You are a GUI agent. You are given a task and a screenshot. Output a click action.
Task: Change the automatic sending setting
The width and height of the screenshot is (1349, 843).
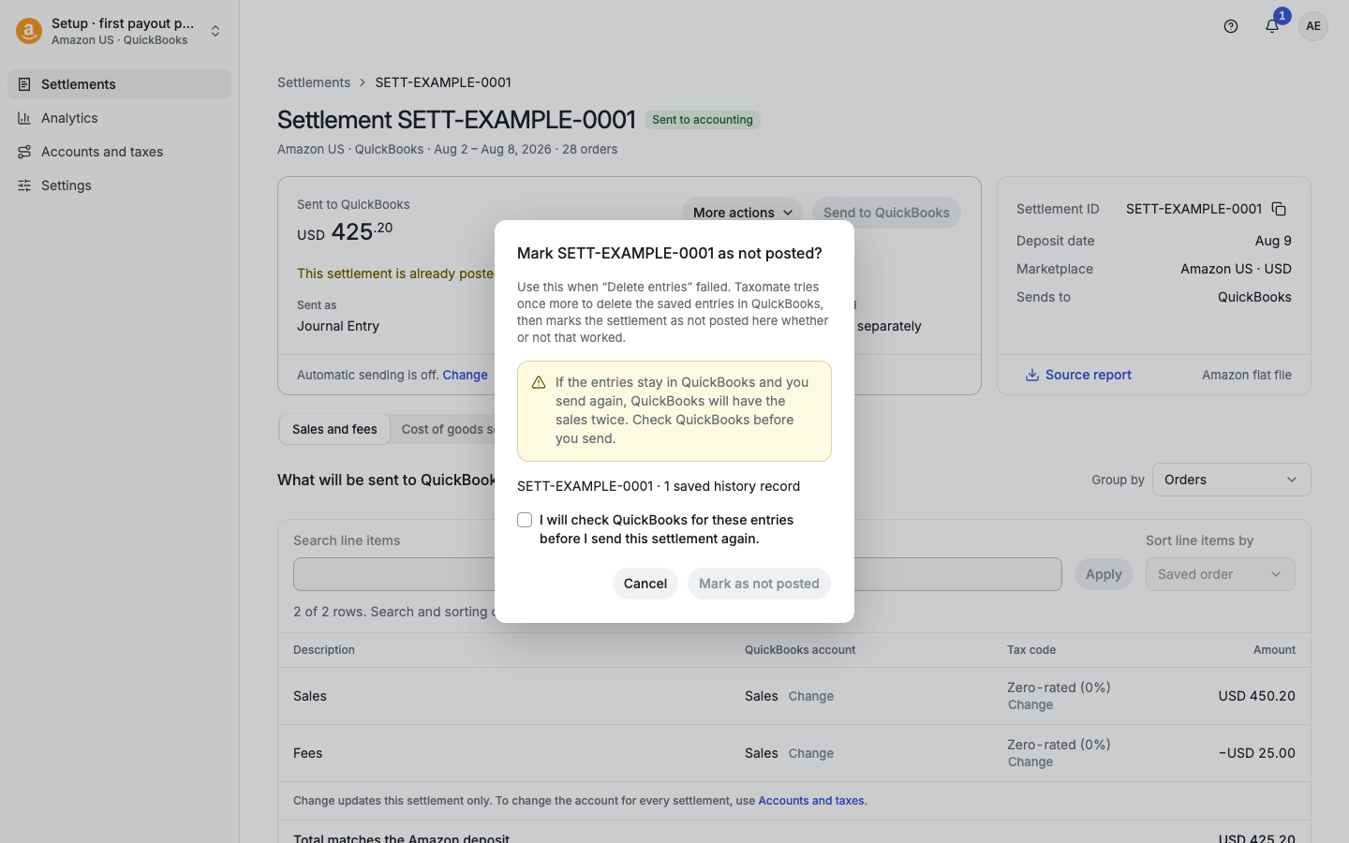[465, 375]
